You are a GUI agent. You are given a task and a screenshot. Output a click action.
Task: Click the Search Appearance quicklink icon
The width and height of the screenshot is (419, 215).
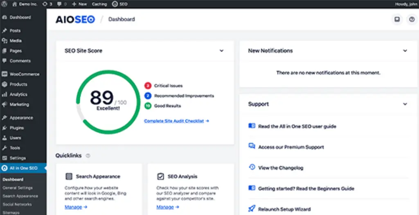click(69, 177)
